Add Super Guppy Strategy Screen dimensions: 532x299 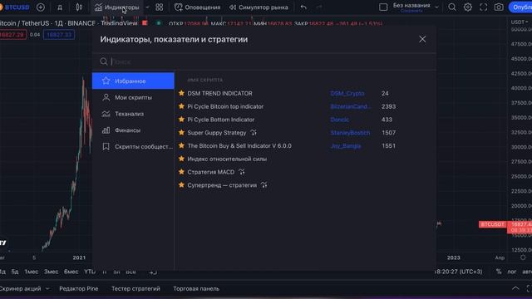pyautogui.click(x=216, y=133)
